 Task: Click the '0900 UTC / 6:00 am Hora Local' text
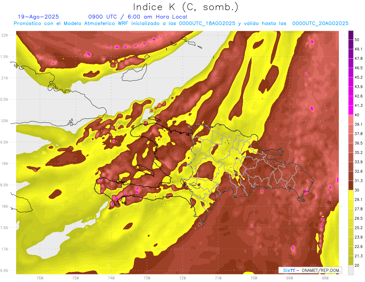tap(137, 17)
